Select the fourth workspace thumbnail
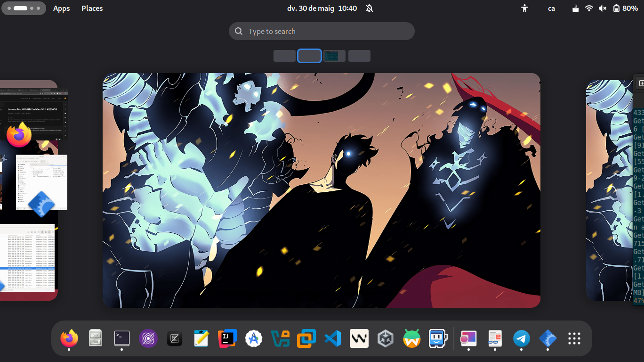The height and width of the screenshot is (362, 644). click(x=359, y=56)
